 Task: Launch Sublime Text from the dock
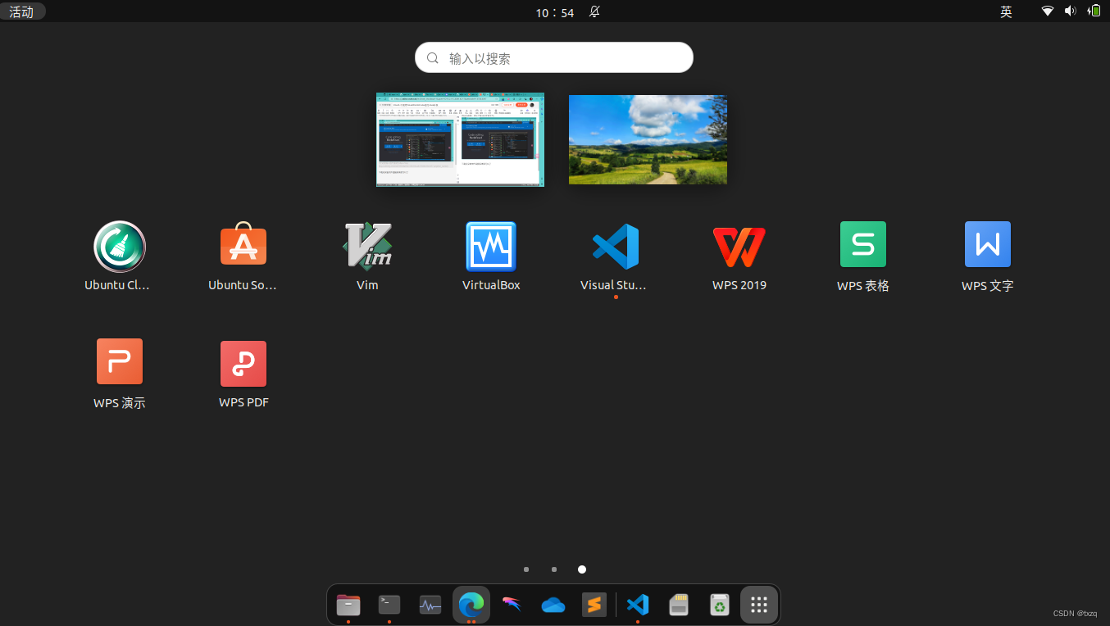(x=594, y=605)
